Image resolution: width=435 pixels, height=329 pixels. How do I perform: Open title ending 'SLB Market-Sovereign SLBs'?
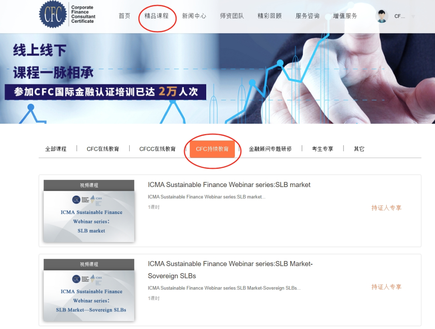230,270
